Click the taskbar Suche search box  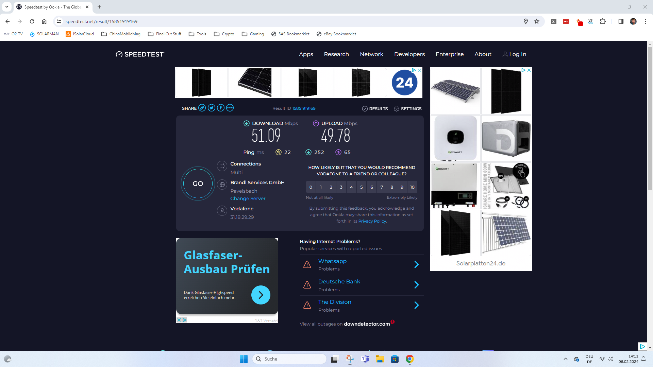pos(289,359)
